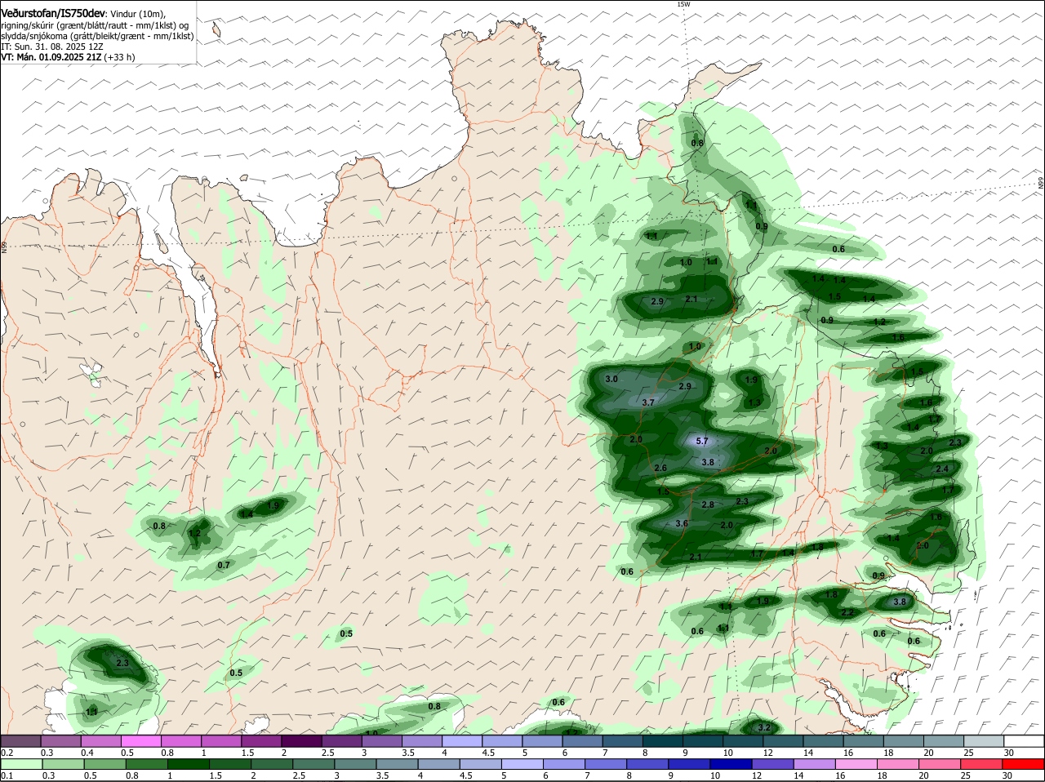Click the 2.4 precipitation value in the east
Image resolution: width=1045 pixels, height=782 pixels.
942,469
